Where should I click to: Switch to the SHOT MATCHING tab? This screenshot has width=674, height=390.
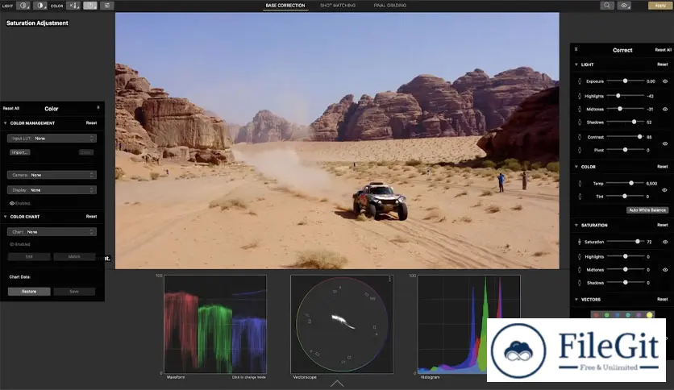(x=338, y=6)
